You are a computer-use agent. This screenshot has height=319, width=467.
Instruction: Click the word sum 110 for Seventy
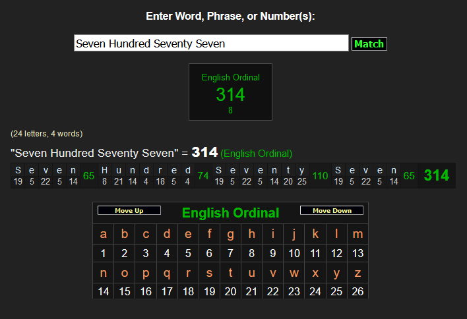[320, 176]
